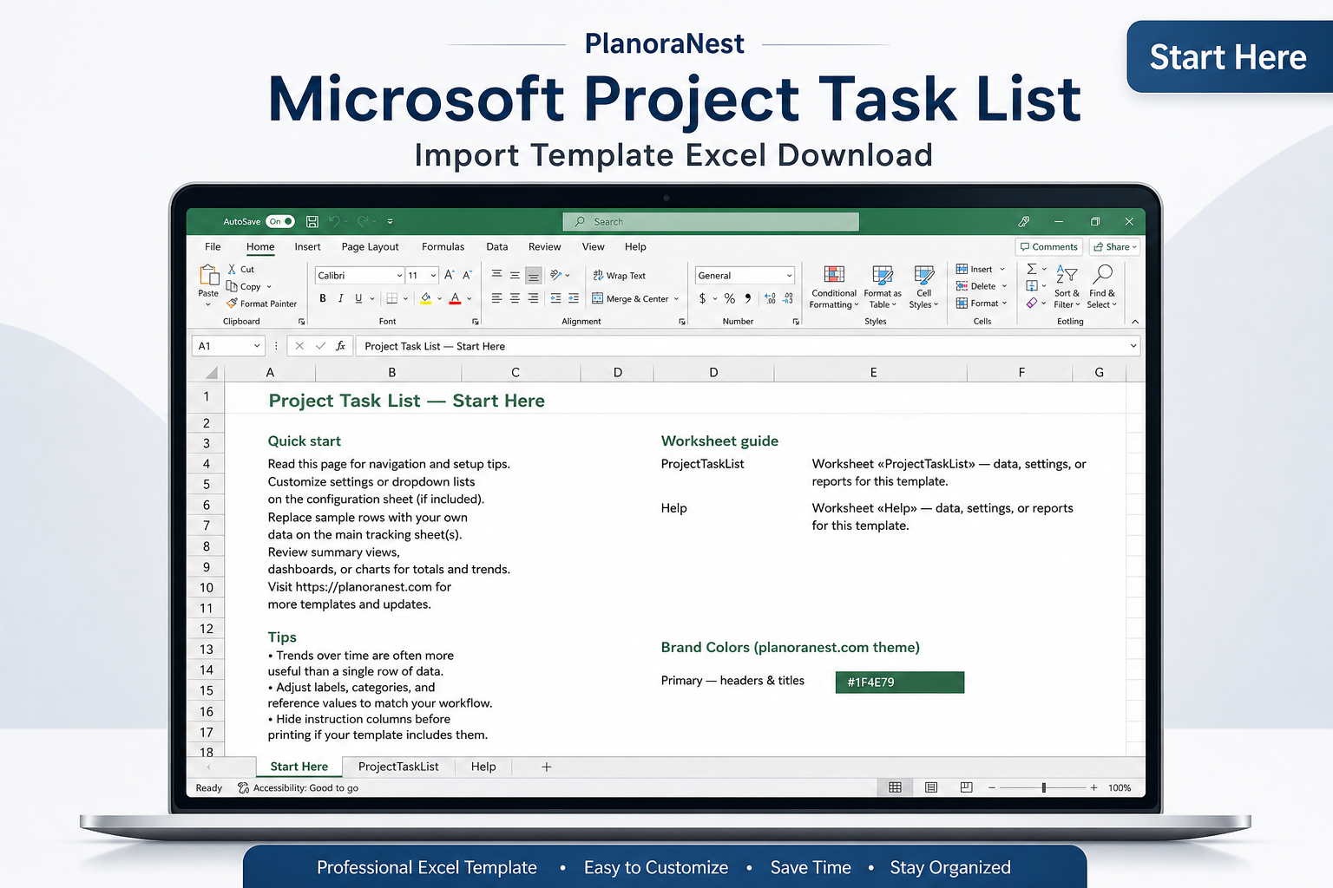Screen dimensions: 1333x888
Task: Open the Page Layout ribbon tab
Action: (371, 247)
